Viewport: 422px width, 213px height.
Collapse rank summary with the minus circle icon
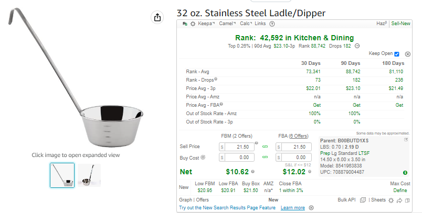coord(357,46)
